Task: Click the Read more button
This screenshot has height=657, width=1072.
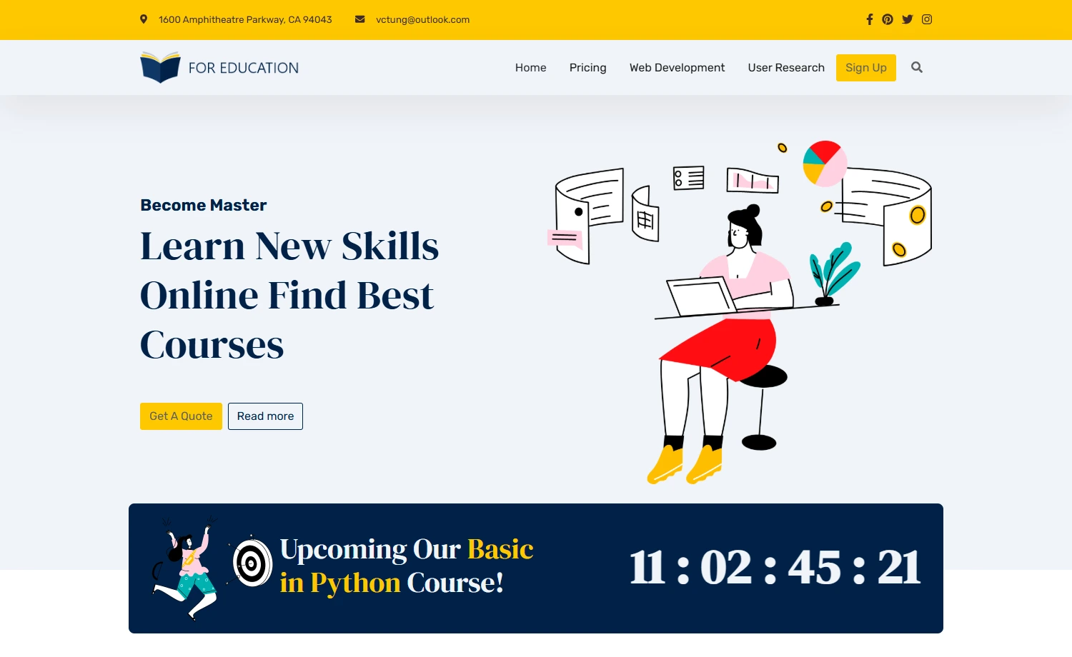Action: [x=265, y=416]
